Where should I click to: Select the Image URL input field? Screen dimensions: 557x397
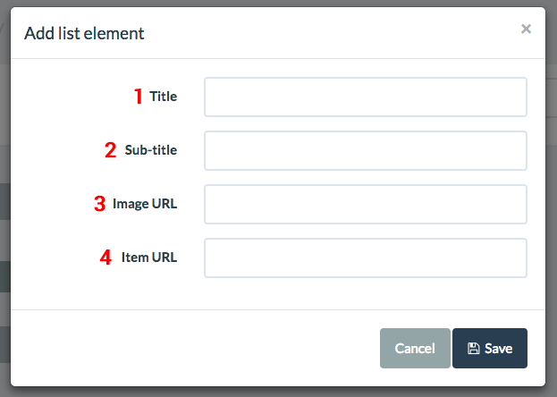pos(365,204)
